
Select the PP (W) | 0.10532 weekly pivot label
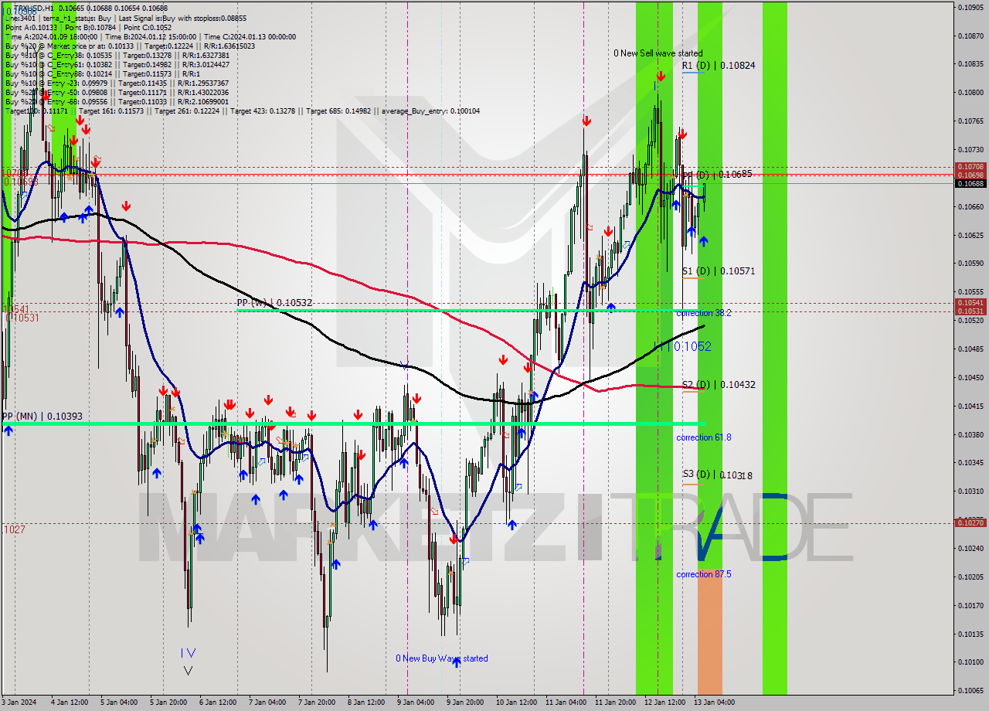coord(274,303)
